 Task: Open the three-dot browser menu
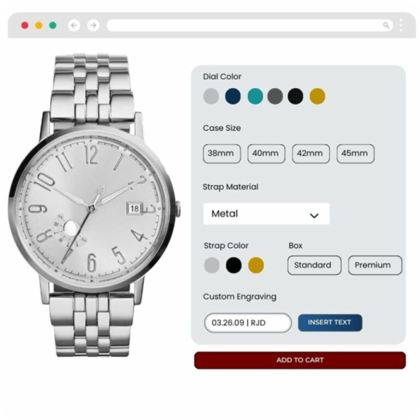point(400,25)
